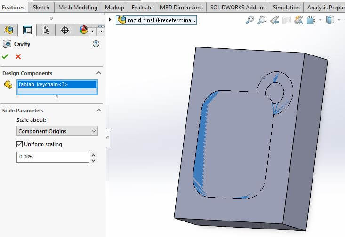Open the Cavity help question mark
The image size is (345, 237).
pos(96,44)
